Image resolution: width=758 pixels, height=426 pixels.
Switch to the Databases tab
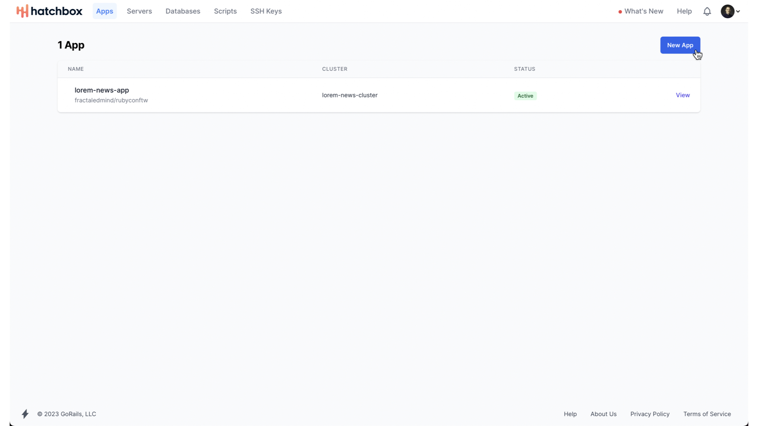(183, 11)
